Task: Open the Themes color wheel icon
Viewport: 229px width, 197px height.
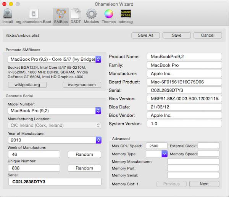Action: [x=109, y=16]
